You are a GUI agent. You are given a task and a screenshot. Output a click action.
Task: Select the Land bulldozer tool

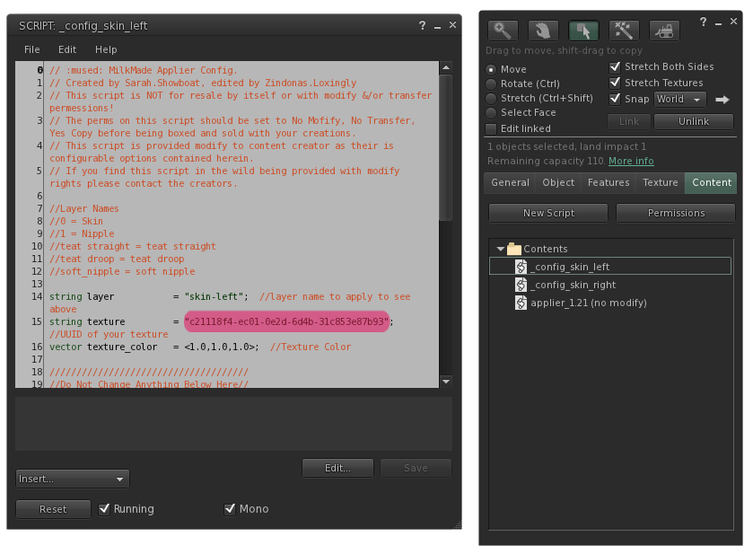pyautogui.click(x=664, y=31)
